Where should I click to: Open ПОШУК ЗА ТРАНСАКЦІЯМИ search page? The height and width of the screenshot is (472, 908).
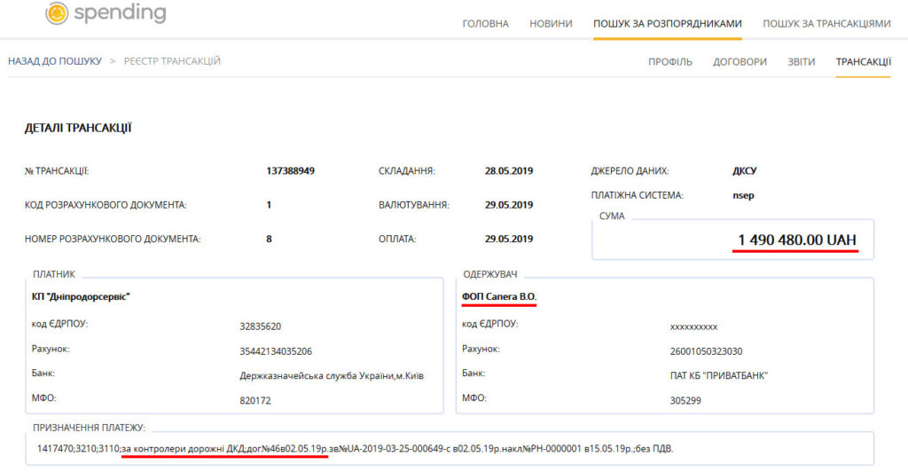point(826,24)
